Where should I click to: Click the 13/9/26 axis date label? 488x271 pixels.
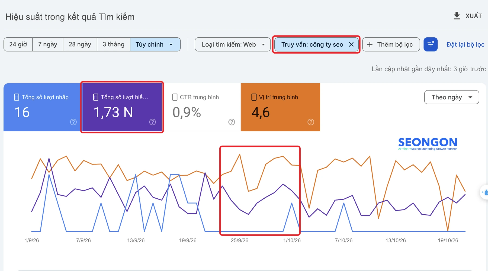pos(136,240)
